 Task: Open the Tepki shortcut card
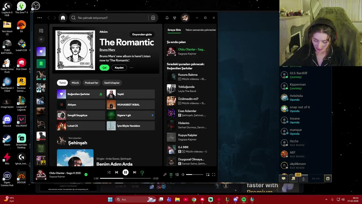pyautogui.click(x=131, y=94)
